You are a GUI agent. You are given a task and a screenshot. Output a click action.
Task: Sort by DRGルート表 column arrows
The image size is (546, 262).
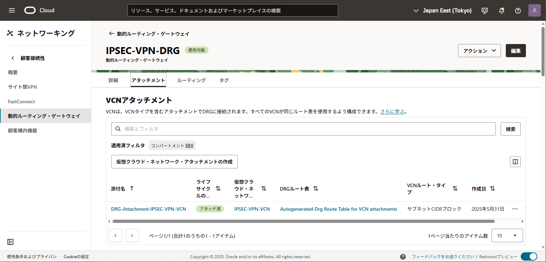(x=316, y=189)
